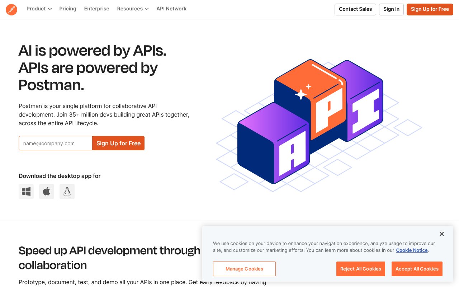Click Sign Up for Free beside email field
459x287 pixels.
point(118,143)
